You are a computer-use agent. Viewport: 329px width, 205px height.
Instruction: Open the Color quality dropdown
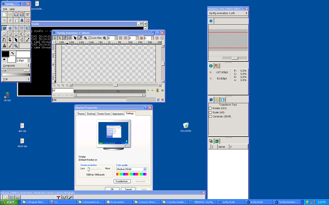pyautogui.click(x=131, y=169)
